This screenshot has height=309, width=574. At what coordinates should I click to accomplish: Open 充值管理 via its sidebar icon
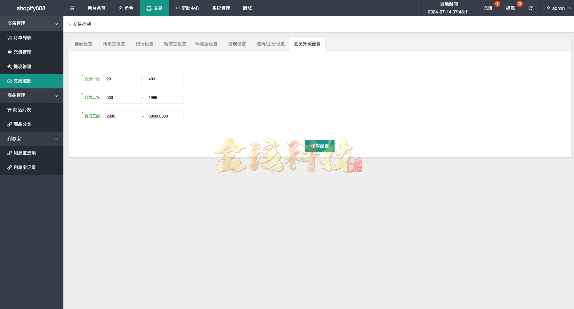click(9, 52)
